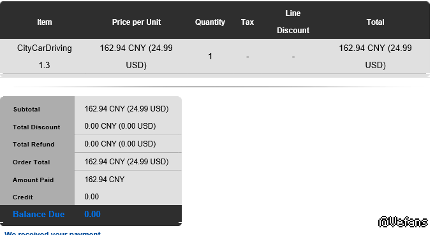The height and width of the screenshot is (235, 435).
Task: Click the Order Total amount
Action: (x=126, y=162)
